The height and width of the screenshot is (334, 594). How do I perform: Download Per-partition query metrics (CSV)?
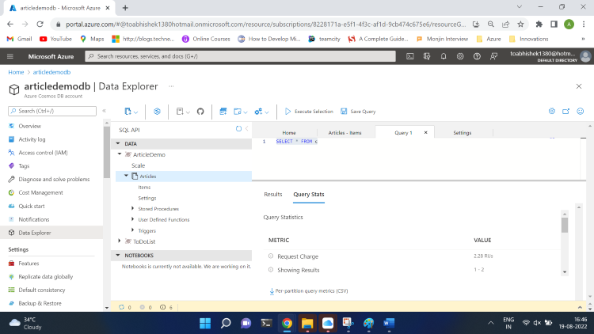click(309, 290)
